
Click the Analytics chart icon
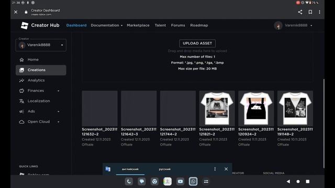pos(21,80)
